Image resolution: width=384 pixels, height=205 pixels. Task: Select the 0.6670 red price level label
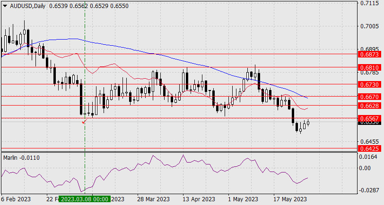pyautogui.click(x=369, y=97)
